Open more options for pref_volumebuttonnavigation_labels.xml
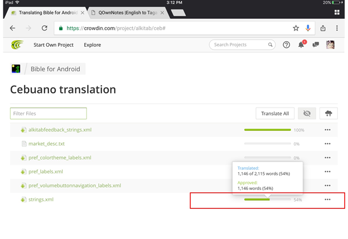Screen dimensions: 348x239 click(x=327, y=186)
